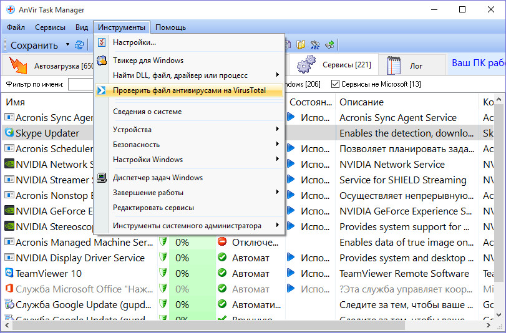
Task: Toggle the Сервисы не Microsoft [13] checkbox
Action: (x=335, y=84)
